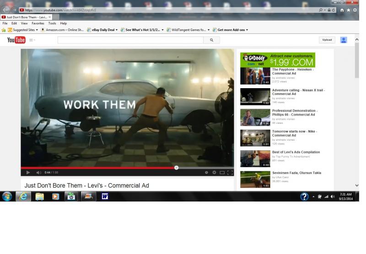366x254 pixels.
Task: Click the add to favorites bar star icon
Action: [x=4, y=30]
